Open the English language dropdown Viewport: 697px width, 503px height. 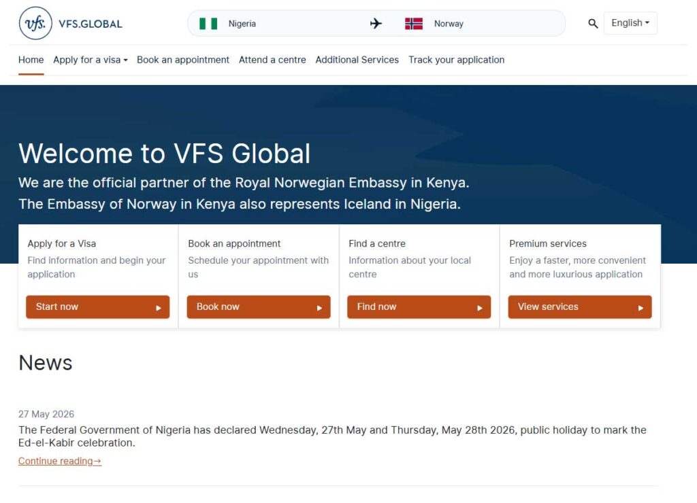pyautogui.click(x=630, y=23)
